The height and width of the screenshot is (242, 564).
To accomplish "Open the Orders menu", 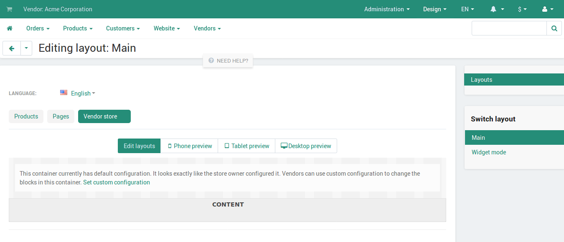I will pyautogui.click(x=38, y=28).
